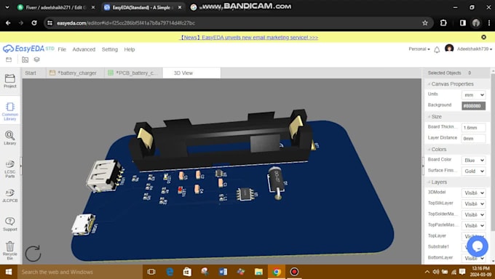Click the Windows taskbar search box
Viewport: 495px width, 279px height.
[x=80, y=272]
